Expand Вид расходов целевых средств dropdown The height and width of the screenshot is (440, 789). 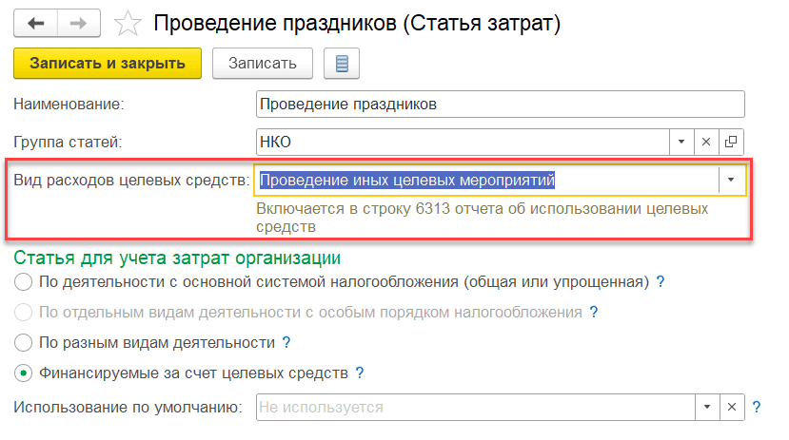point(731,180)
